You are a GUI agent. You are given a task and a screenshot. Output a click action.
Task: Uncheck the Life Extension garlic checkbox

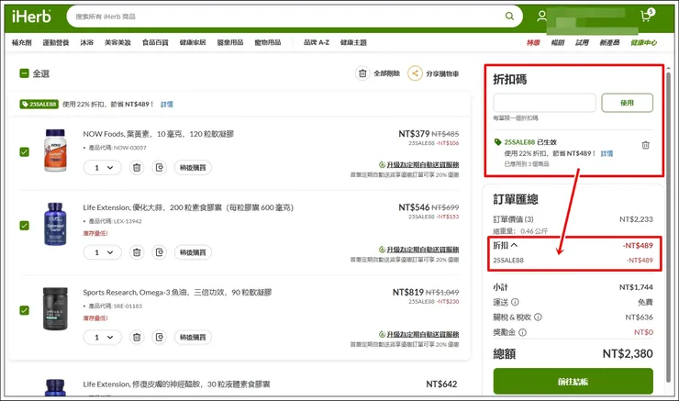[x=25, y=226]
